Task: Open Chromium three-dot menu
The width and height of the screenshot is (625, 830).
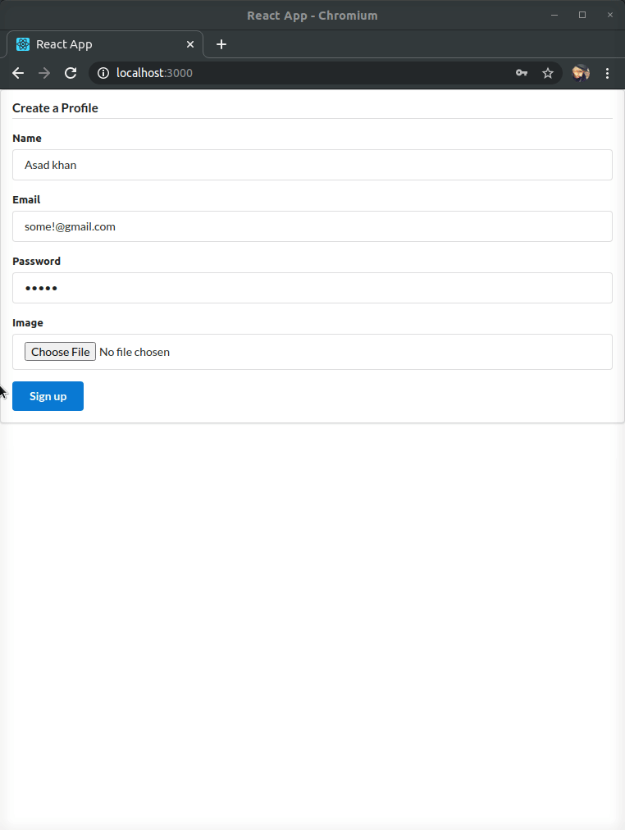Action: click(607, 73)
